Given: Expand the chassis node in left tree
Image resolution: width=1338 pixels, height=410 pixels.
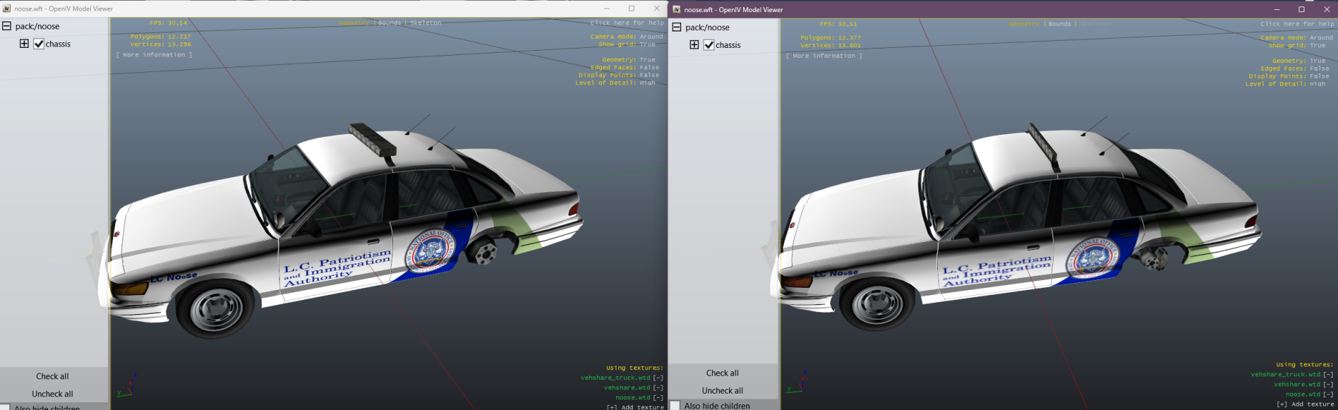Looking at the screenshot, I should [x=24, y=44].
